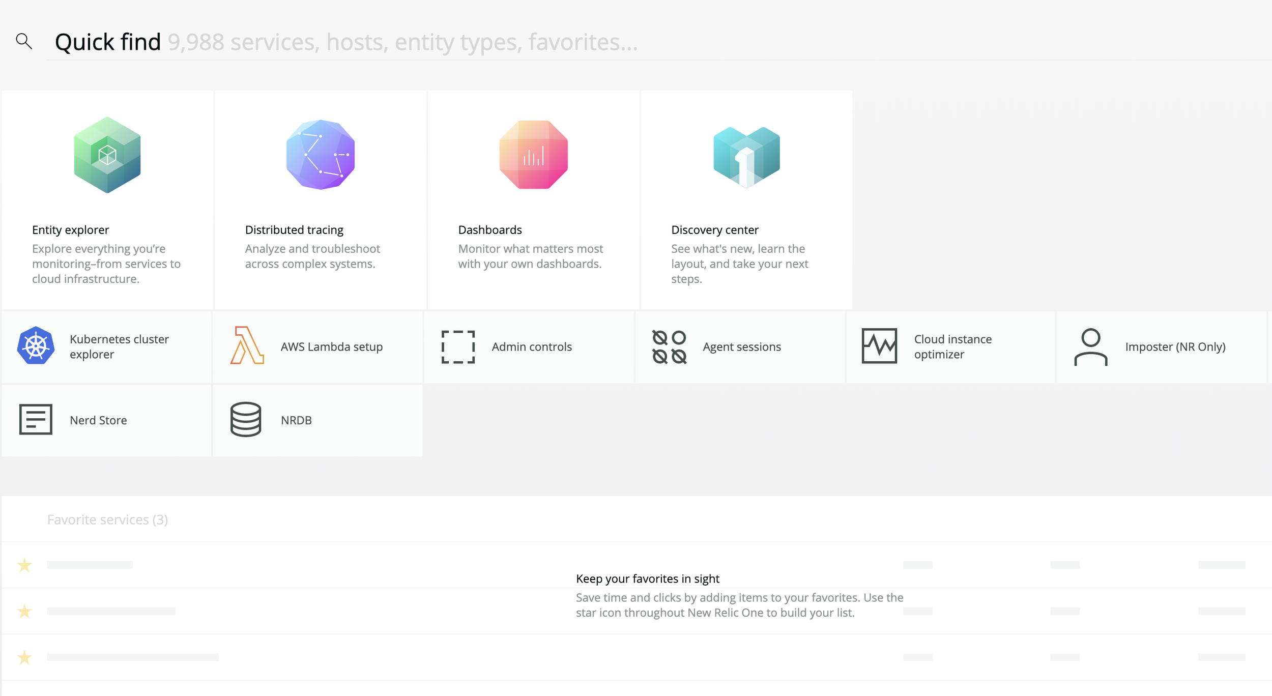Open Cloud instance optimizer label

click(x=953, y=346)
